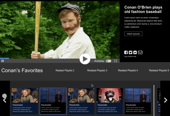170x116 pixels.
Task: Pause the video with the pause icon
Action: click(x=3, y=61)
